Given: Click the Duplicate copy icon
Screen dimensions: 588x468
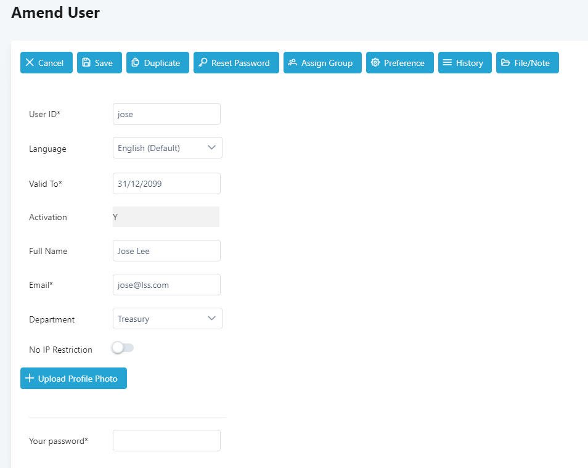Looking at the screenshot, I should click(x=136, y=63).
